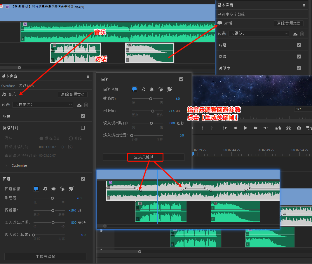
Task: Toggle 回避 checkbox in Overdose panel
Action: [83, 179]
